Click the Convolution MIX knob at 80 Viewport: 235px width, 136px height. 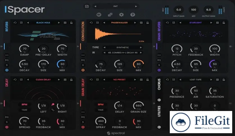[138, 64]
